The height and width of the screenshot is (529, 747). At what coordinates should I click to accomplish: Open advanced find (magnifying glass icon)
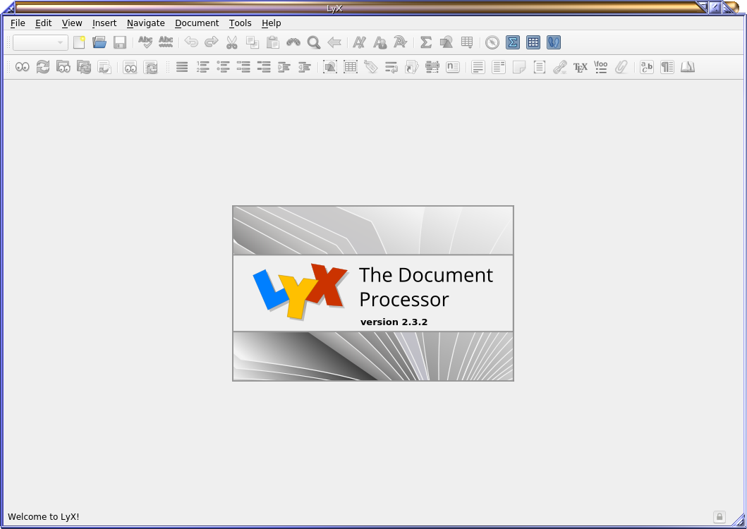(x=314, y=42)
